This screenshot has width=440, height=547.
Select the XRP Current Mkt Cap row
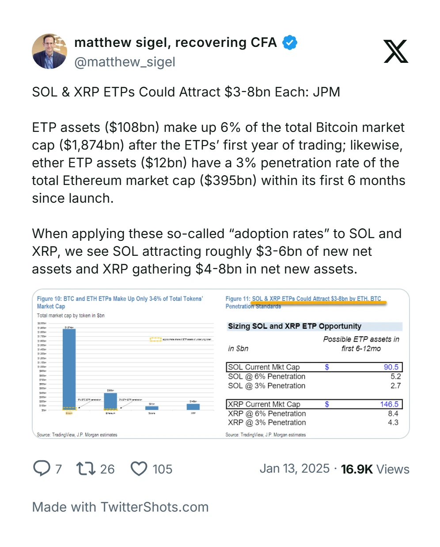[314, 404]
